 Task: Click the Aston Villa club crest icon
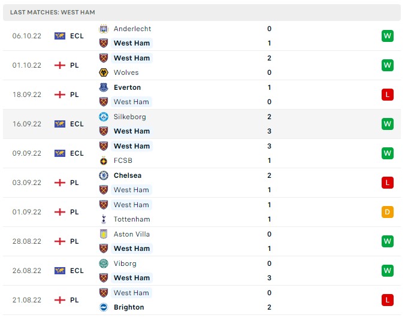click(103, 234)
